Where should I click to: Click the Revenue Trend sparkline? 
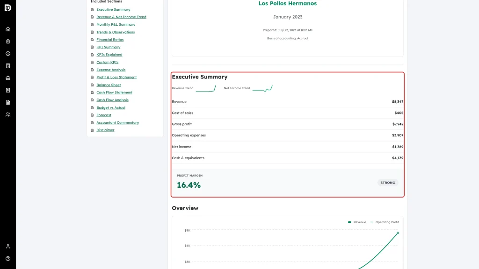[206, 88]
